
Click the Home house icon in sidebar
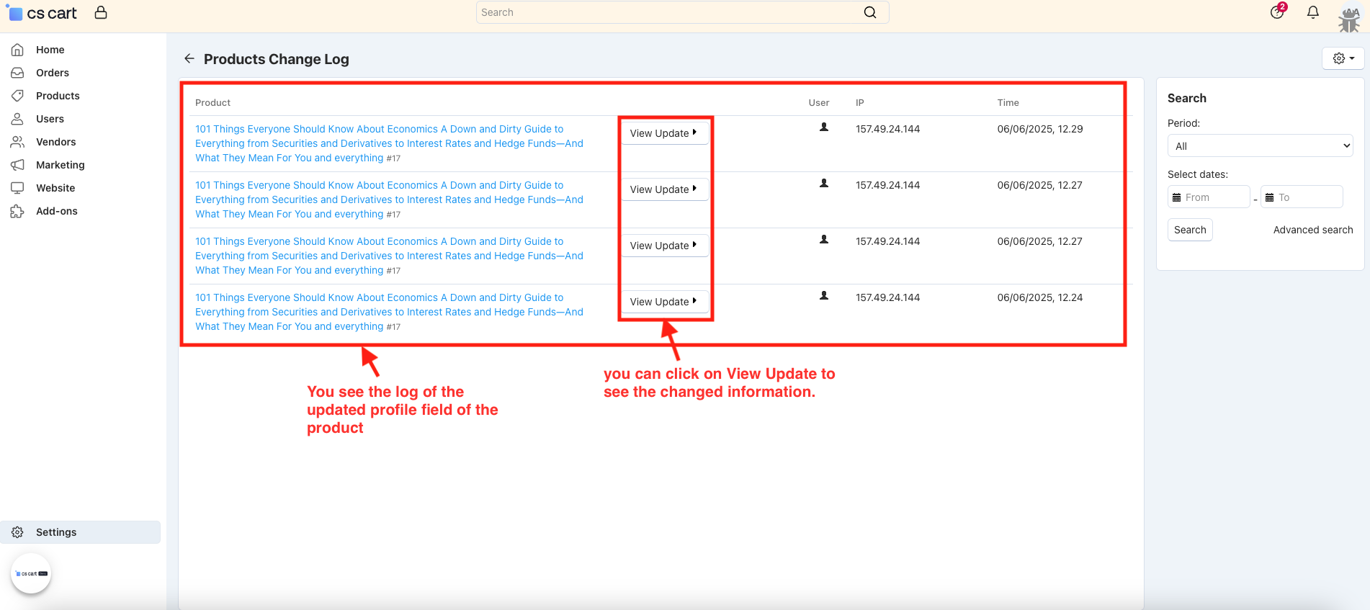click(17, 50)
